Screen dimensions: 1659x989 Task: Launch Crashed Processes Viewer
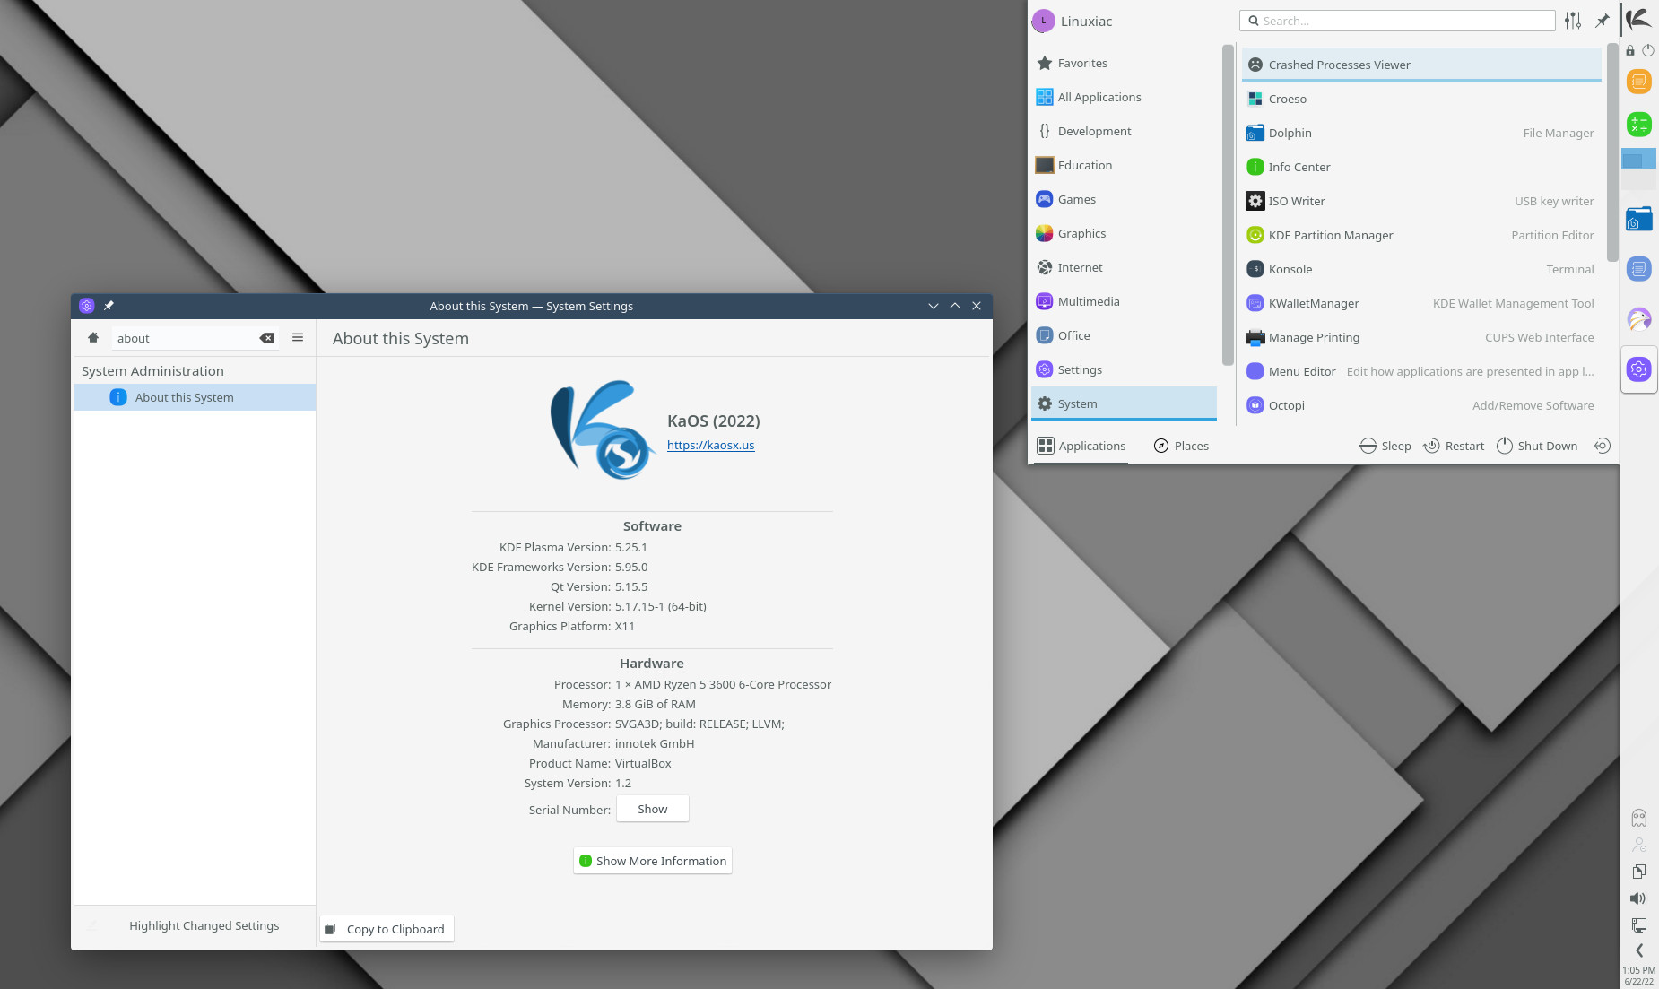1421,65
